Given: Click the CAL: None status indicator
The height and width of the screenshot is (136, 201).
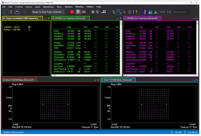Looking at the screenshot, I should [192, 133].
